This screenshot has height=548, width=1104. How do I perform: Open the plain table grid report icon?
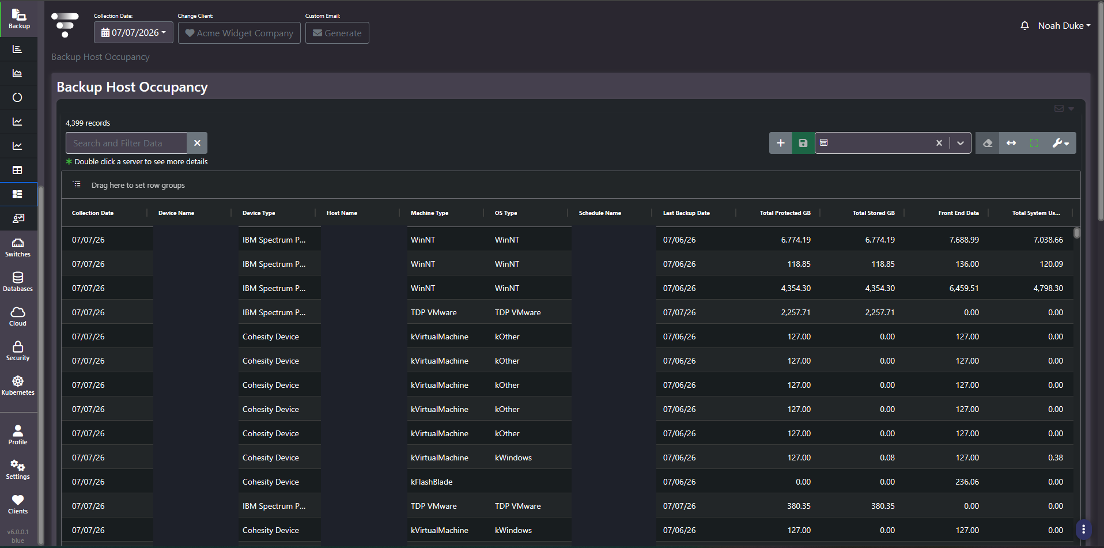pos(17,170)
